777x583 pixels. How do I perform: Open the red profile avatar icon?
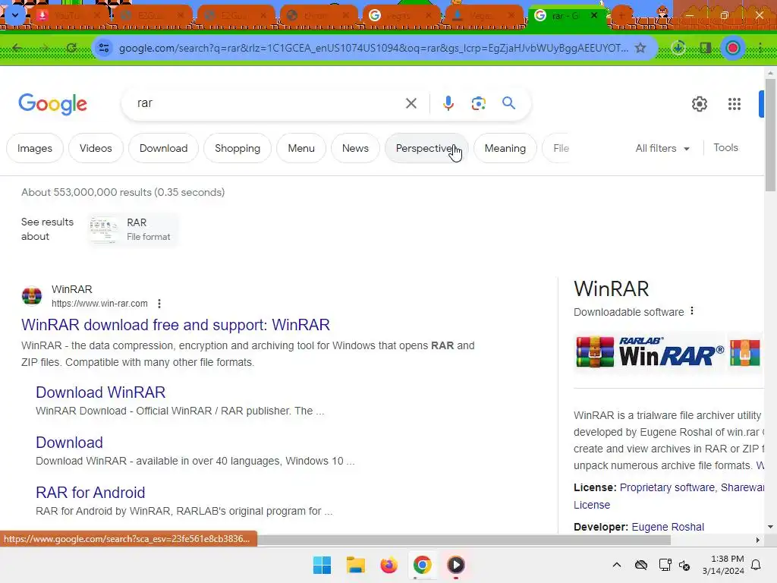point(732,48)
